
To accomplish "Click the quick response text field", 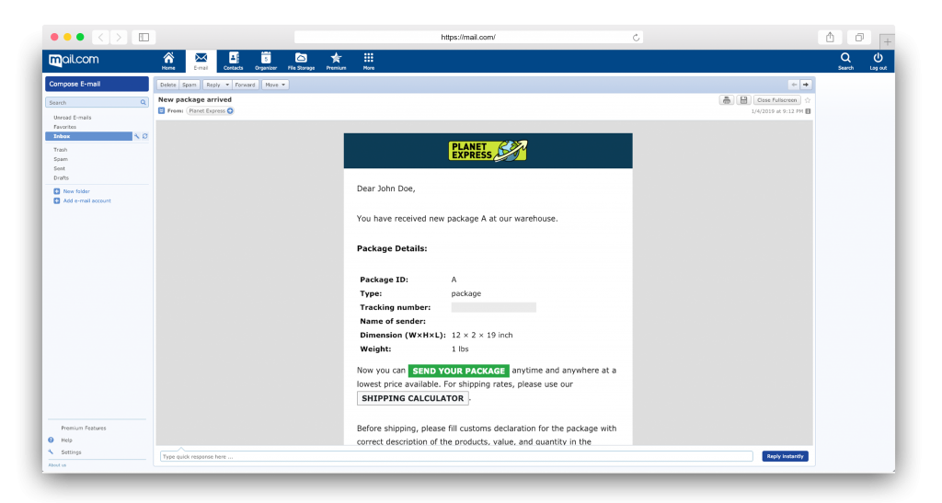I will point(456,457).
